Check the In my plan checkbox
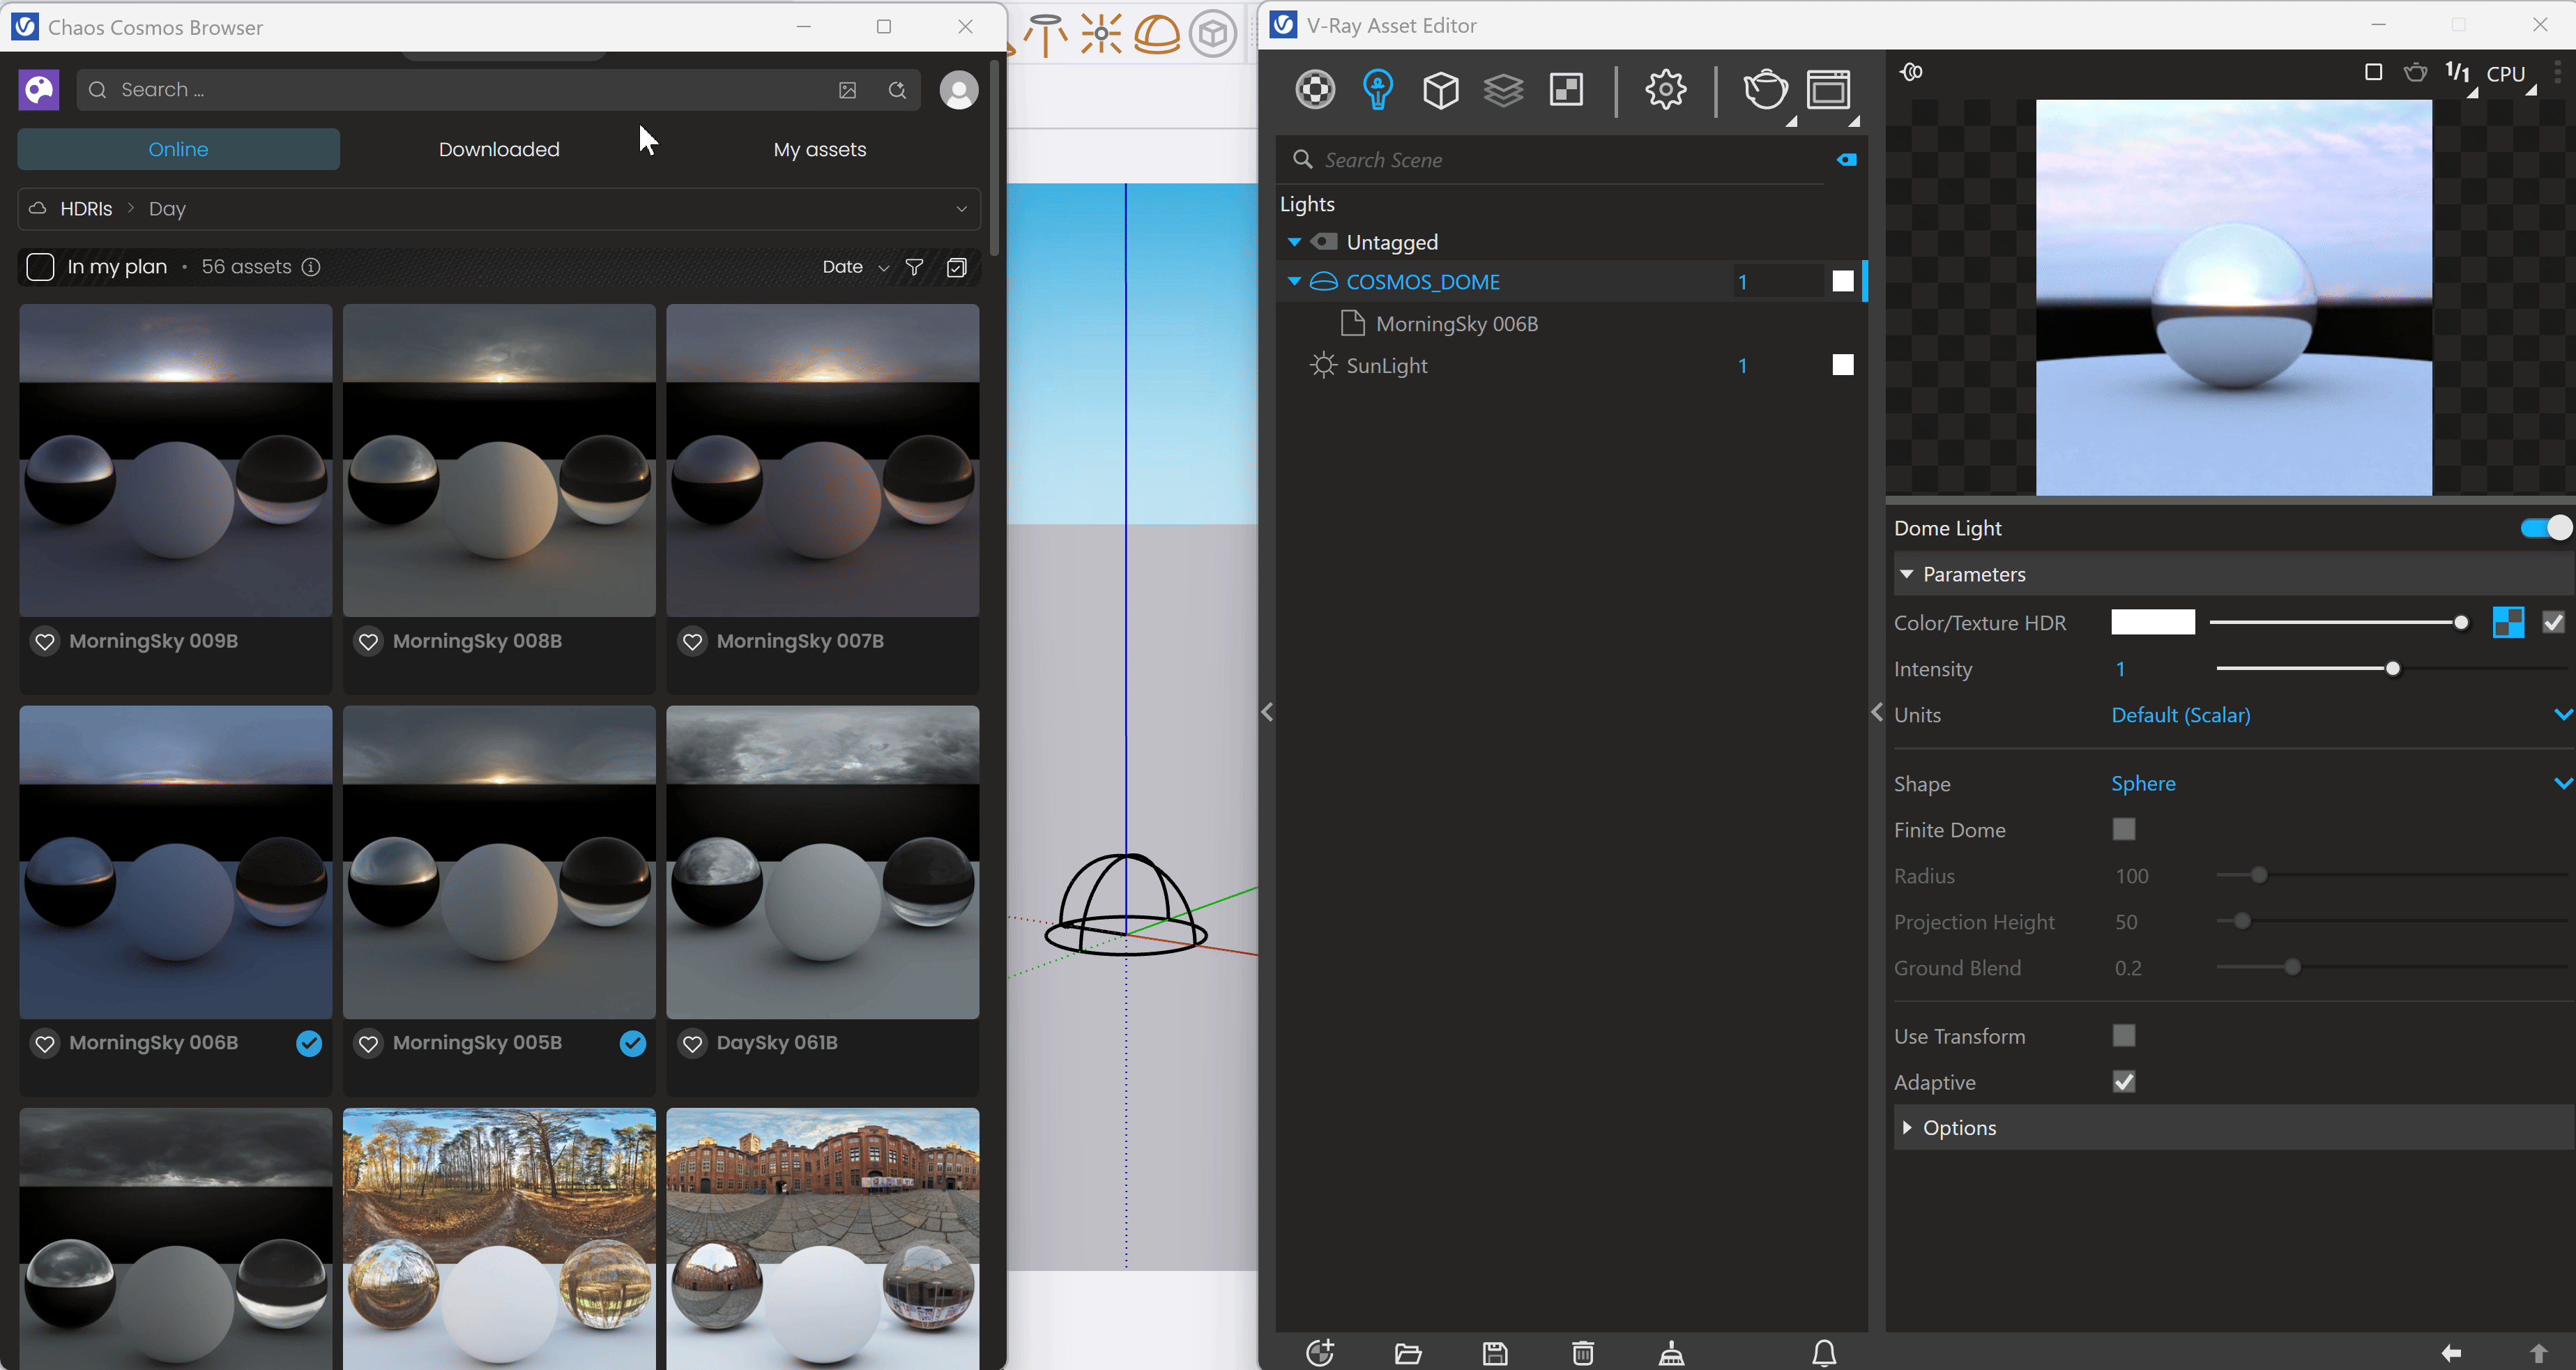 [x=40, y=267]
